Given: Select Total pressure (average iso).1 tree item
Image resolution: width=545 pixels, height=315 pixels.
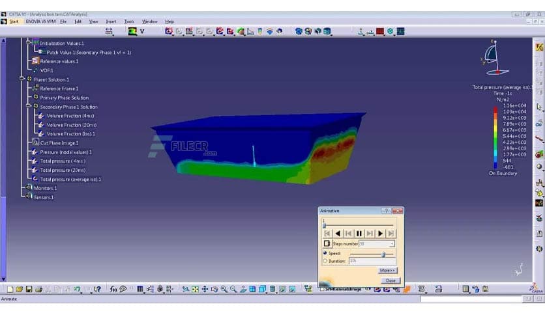Looking at the screenshot, I should click(70, 180).
